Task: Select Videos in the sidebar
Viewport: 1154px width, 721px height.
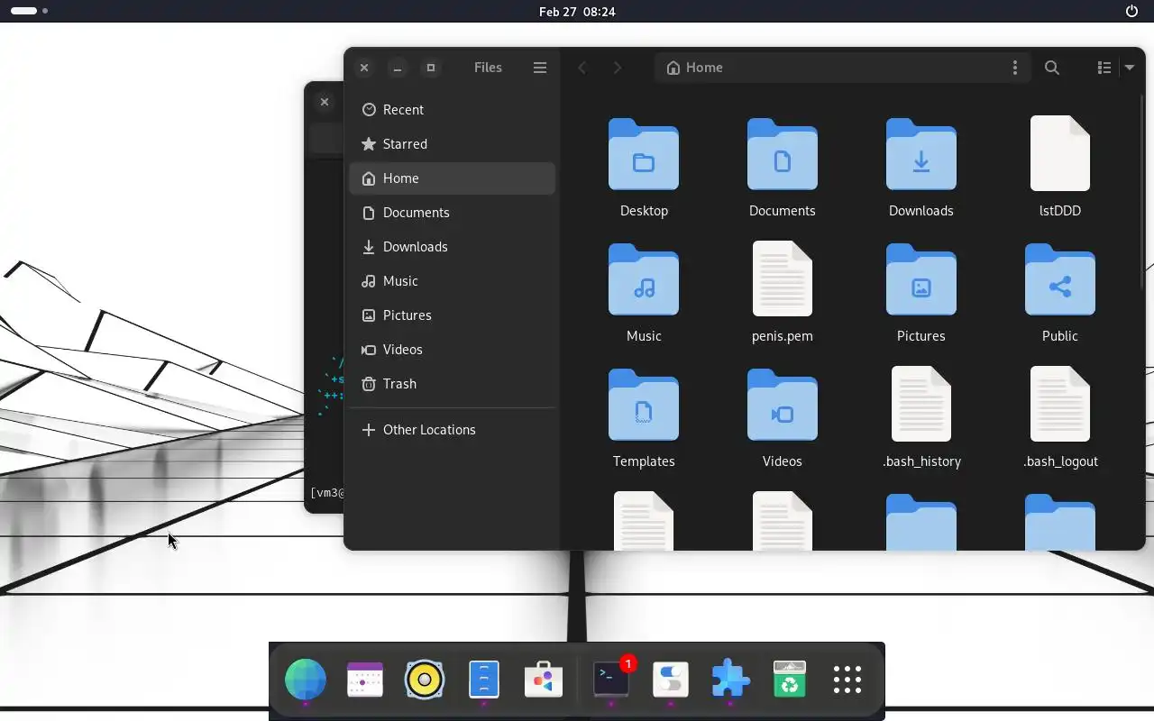Action: pos(452,350)
